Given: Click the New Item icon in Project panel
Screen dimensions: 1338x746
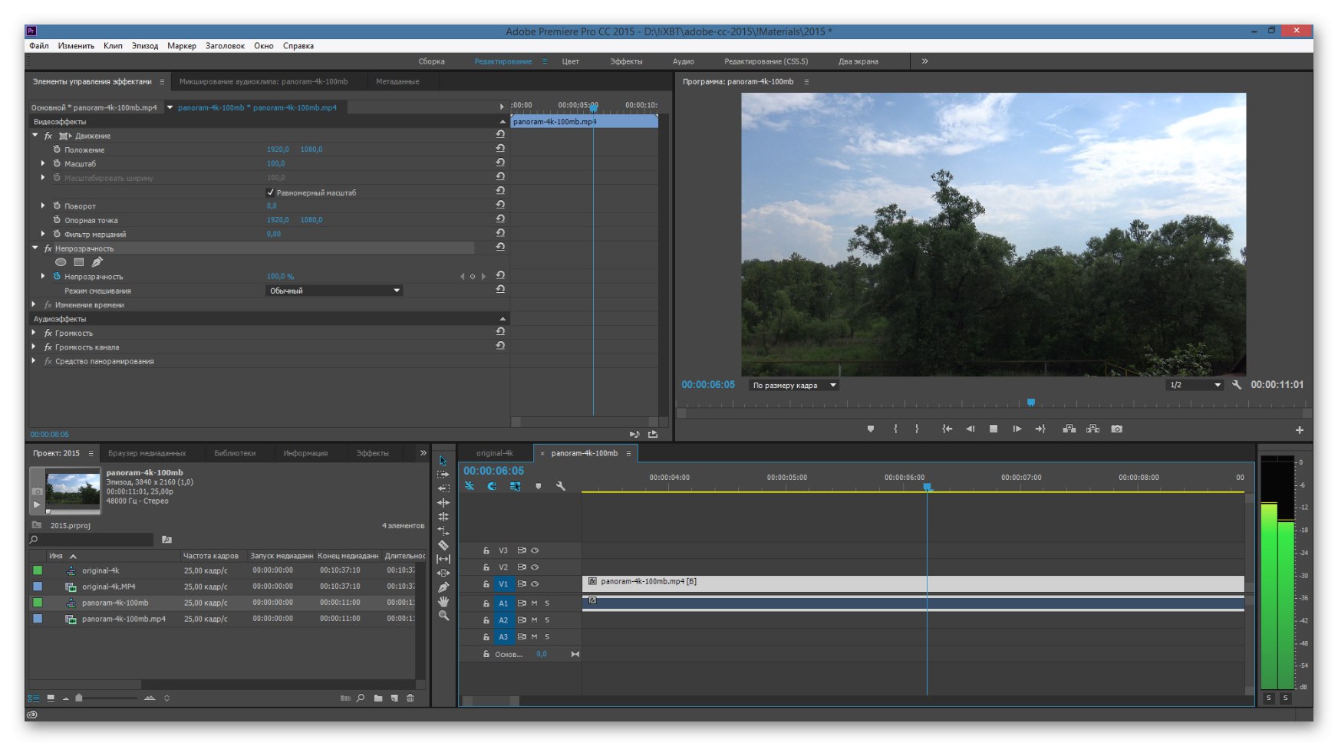Looking at the screenshot, I should (394, 698).
